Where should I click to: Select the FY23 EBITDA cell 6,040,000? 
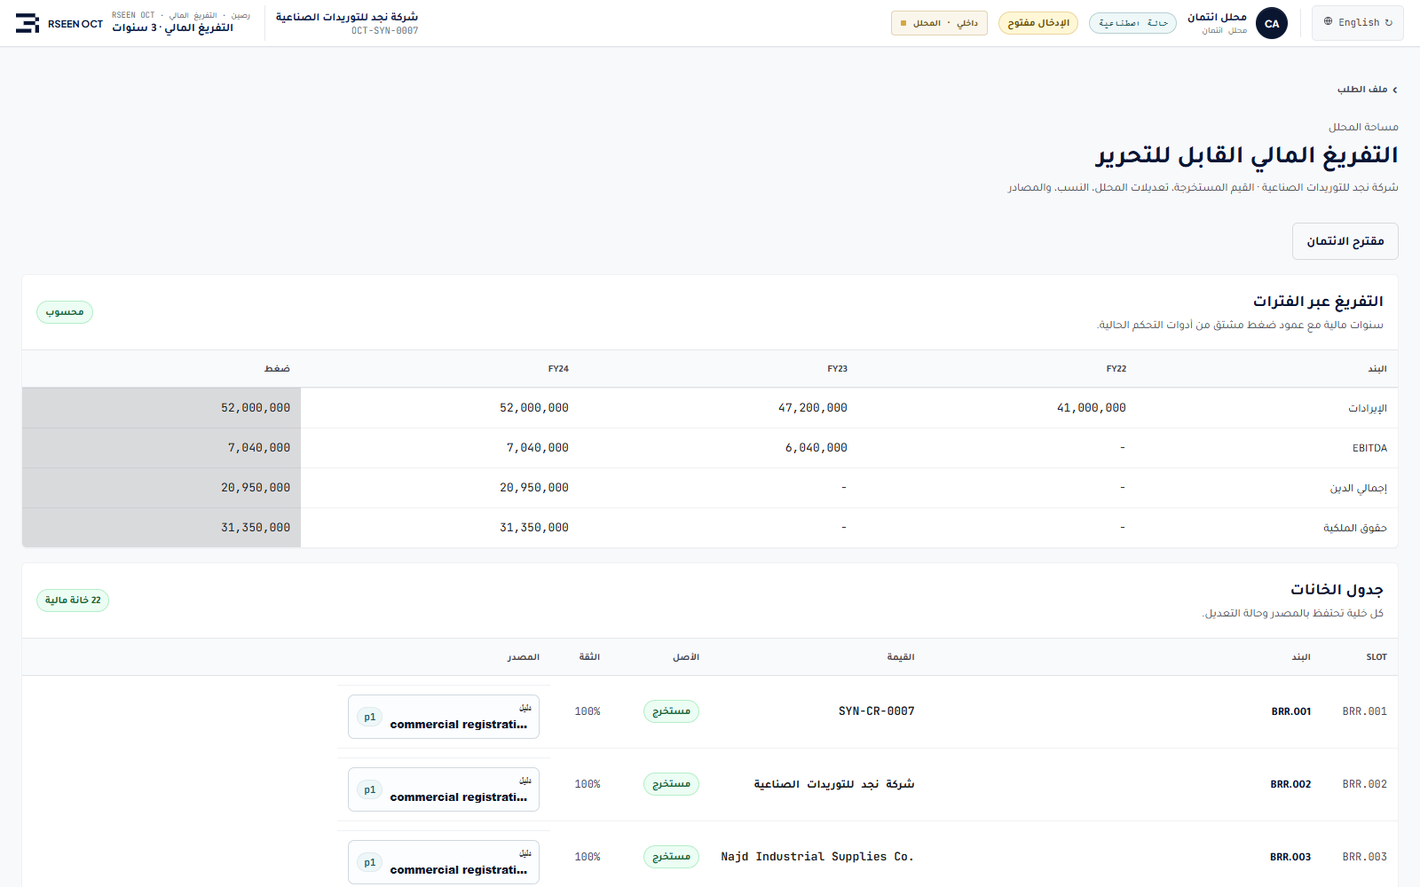[816, 448]
